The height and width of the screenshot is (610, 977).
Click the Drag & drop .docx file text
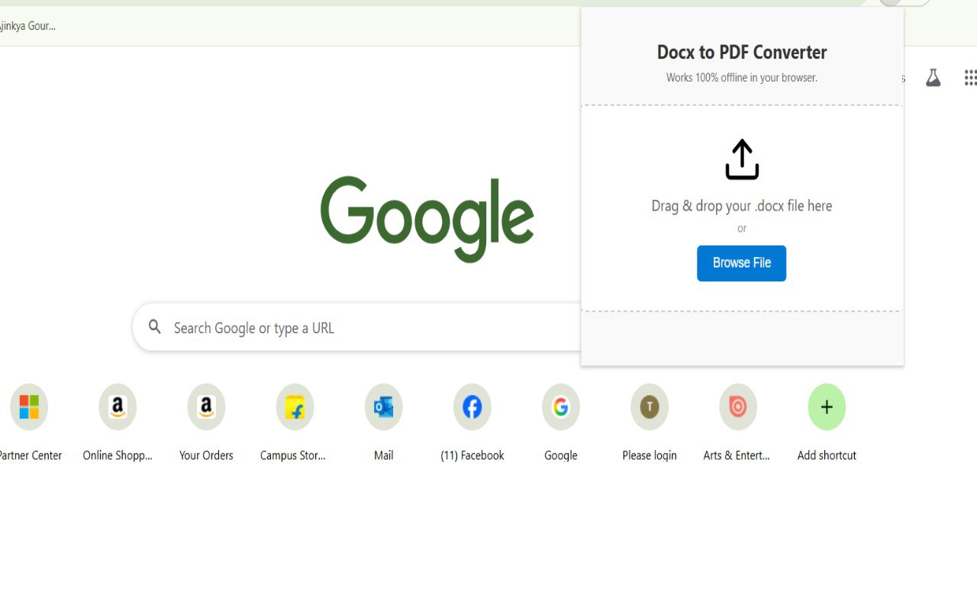741,206
